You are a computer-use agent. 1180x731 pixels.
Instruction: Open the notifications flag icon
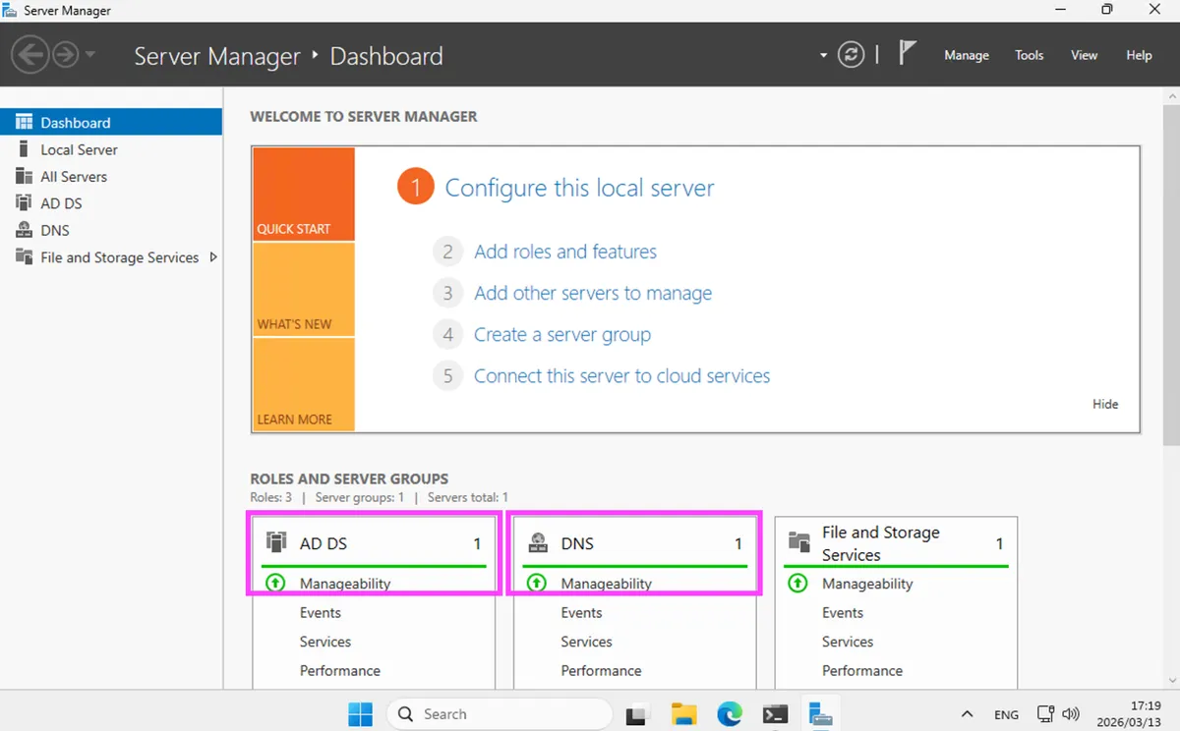(x=907, y=54)
